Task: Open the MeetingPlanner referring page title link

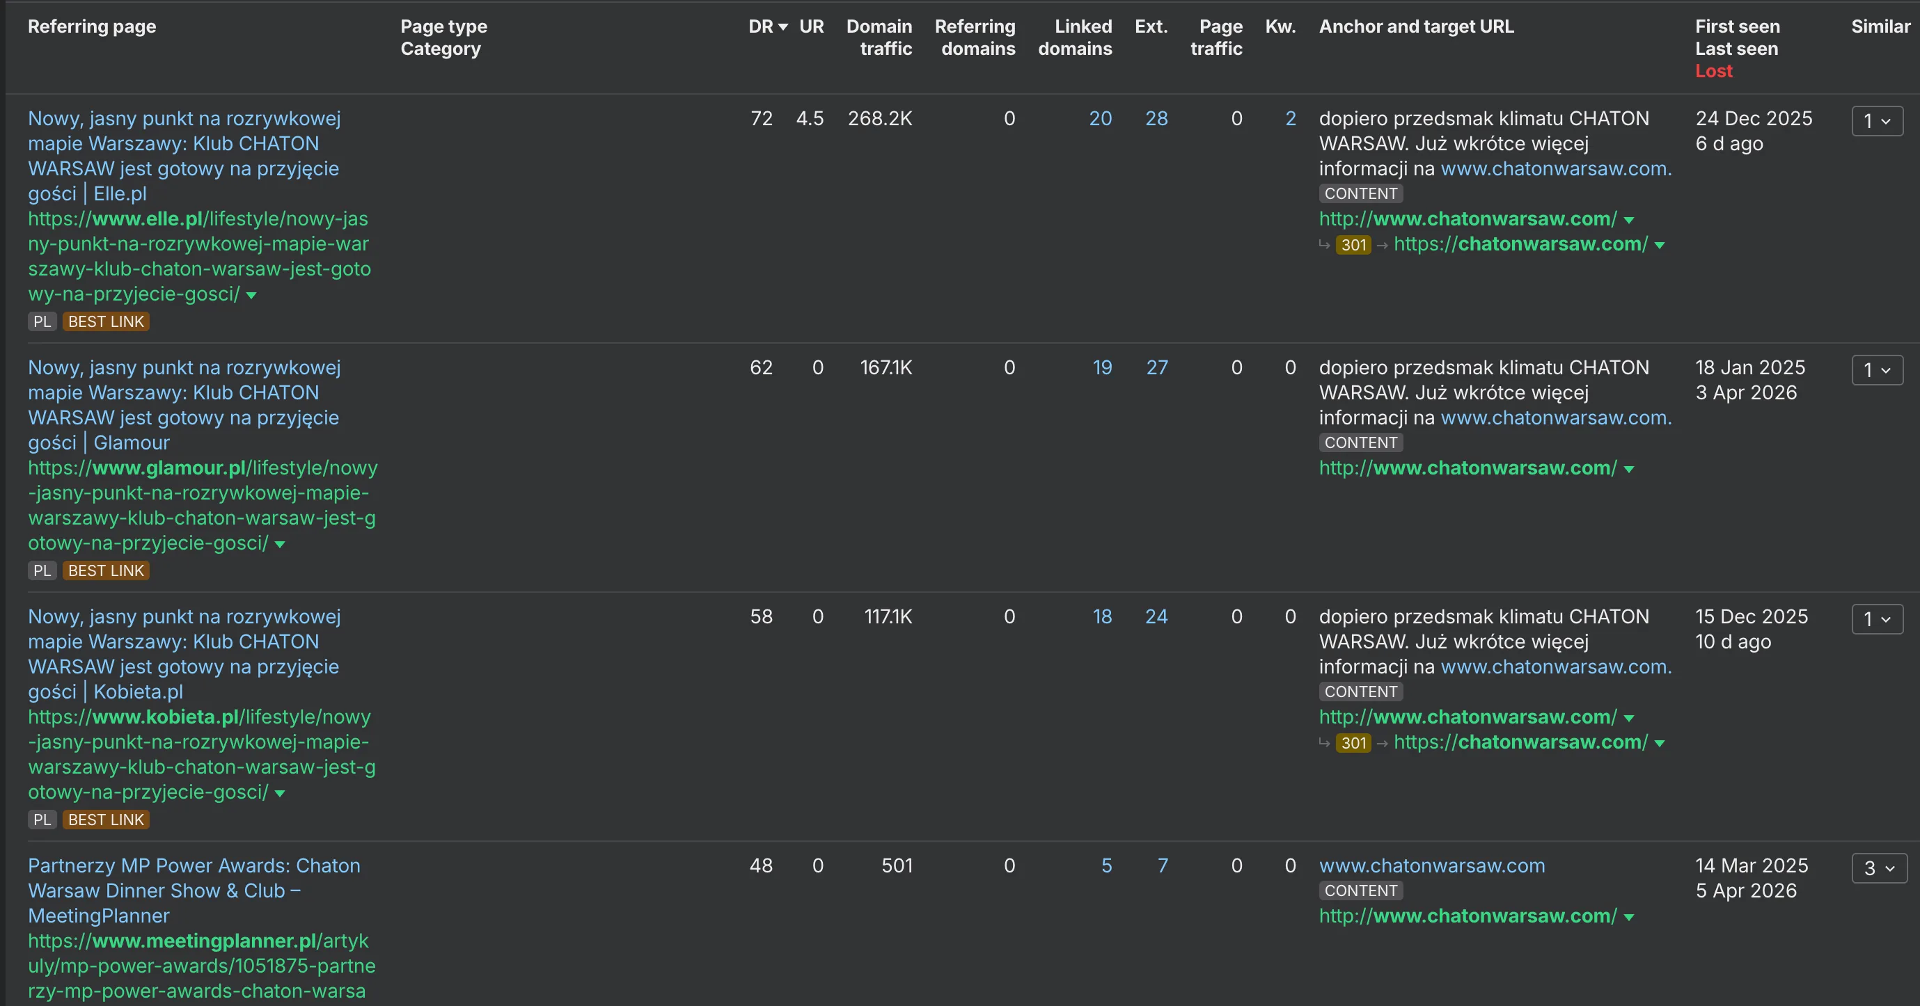Action: tap(194, 891)
